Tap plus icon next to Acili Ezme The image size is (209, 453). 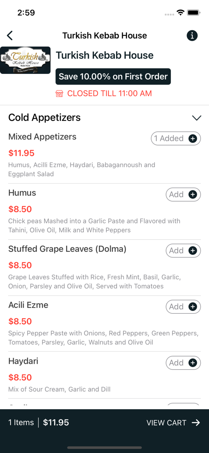[193, 307]
